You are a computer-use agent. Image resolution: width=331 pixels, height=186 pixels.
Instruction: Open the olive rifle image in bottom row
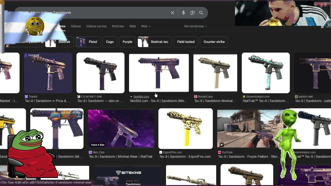[191, 176]
